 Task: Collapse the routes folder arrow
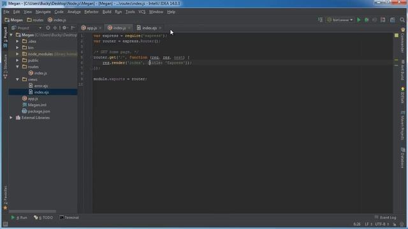(x=17, y=67)
